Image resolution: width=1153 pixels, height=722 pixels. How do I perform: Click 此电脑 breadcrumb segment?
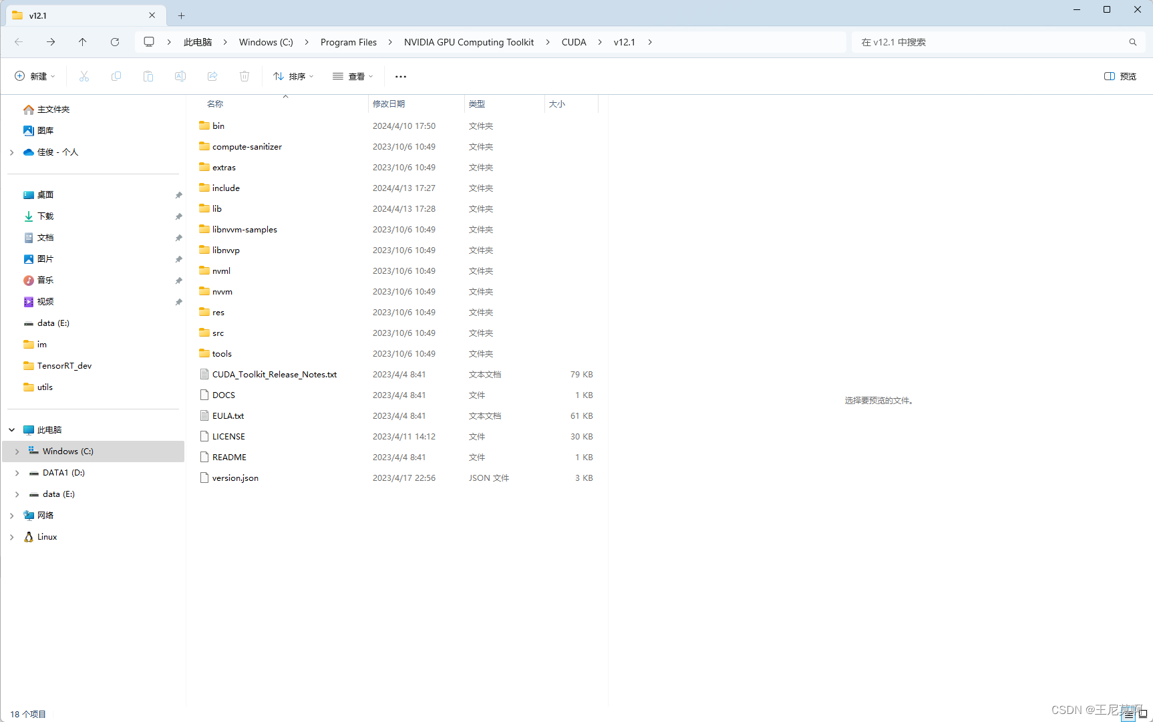click(198, 42)
